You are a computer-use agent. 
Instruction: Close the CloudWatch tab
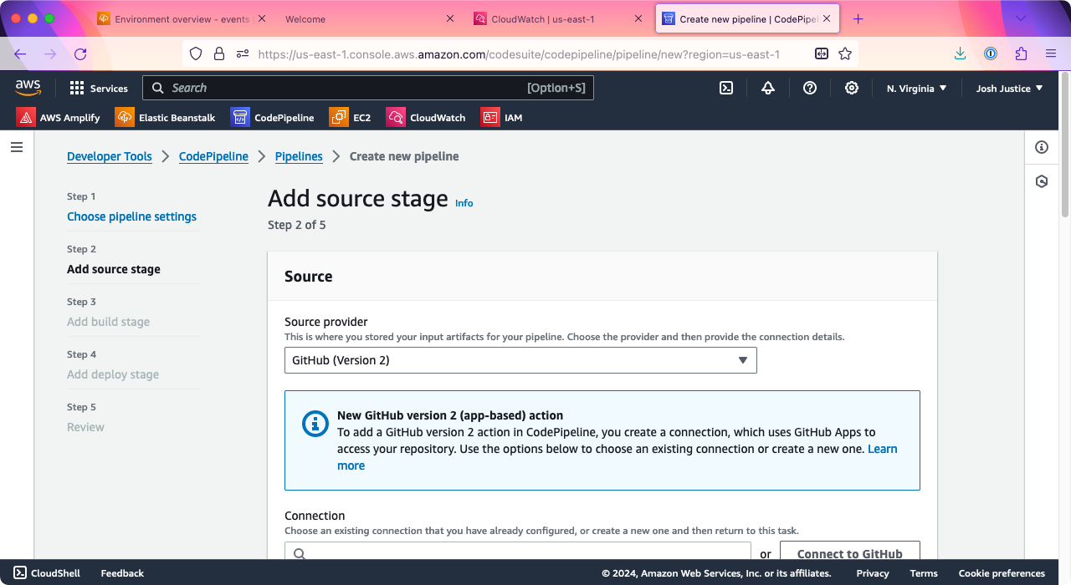[638, 18]
